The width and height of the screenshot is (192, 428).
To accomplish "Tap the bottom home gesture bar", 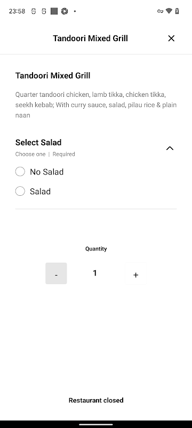I will click(96, 424).
